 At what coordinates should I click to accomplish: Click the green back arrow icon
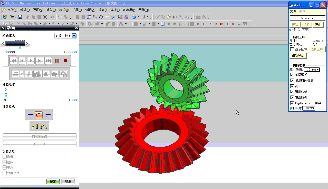(169, 24)
